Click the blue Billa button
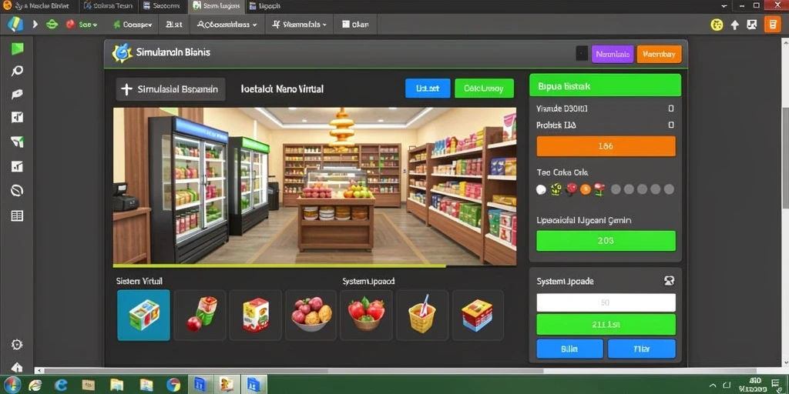The image size is (789, 394). [x=569, y=349]
